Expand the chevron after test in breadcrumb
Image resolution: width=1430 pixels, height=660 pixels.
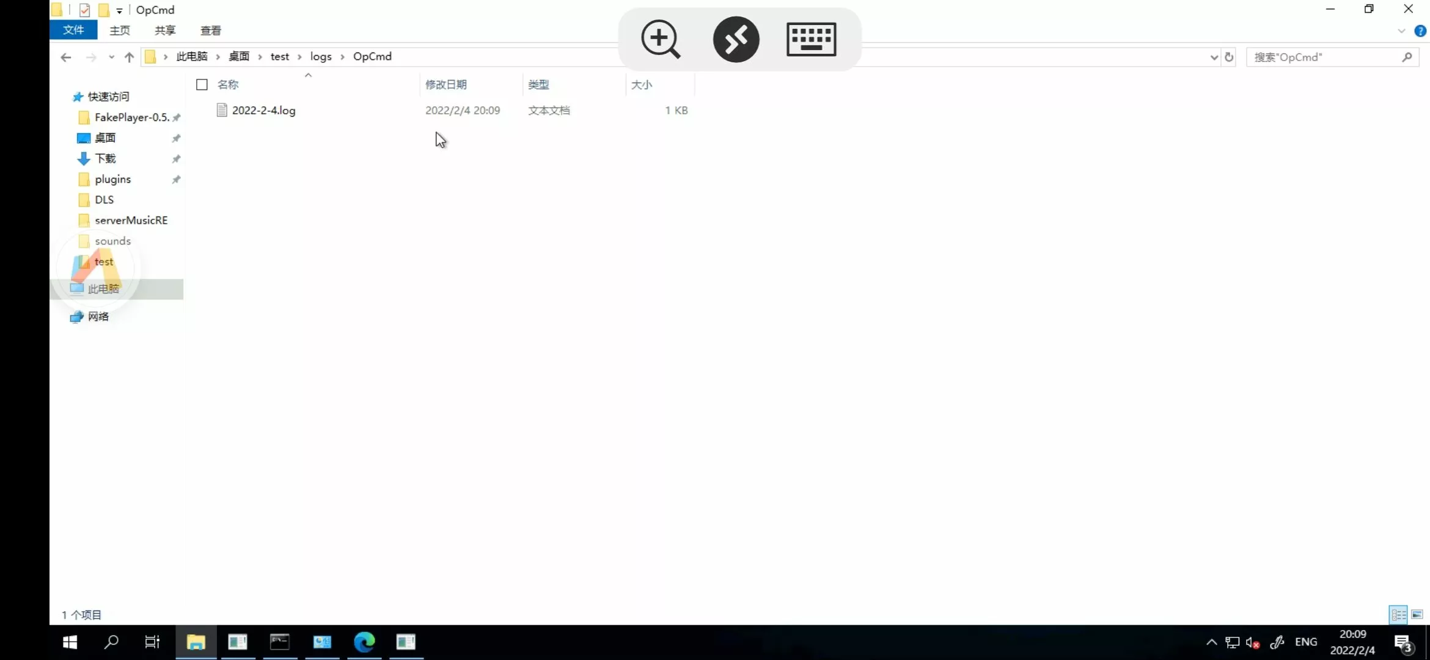(299, 57)
